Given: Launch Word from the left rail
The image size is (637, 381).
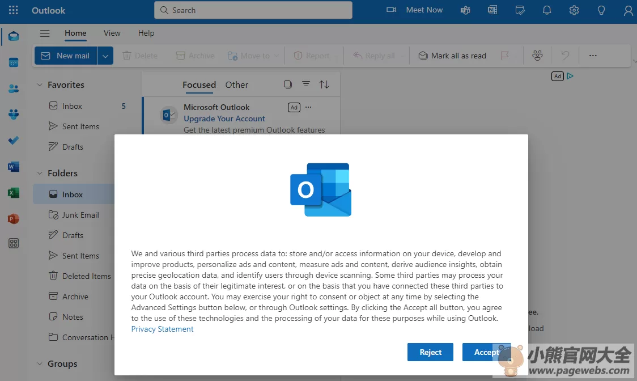Looking at the screenshot, I should coord(14,166).
